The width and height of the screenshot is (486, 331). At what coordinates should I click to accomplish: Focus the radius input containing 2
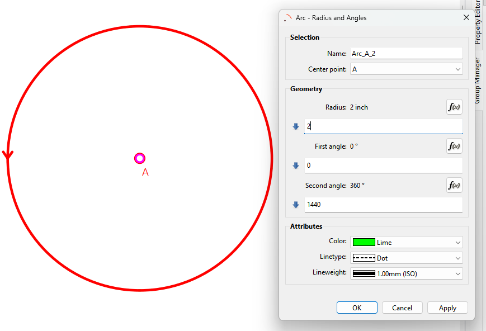(x=384, y=126)
